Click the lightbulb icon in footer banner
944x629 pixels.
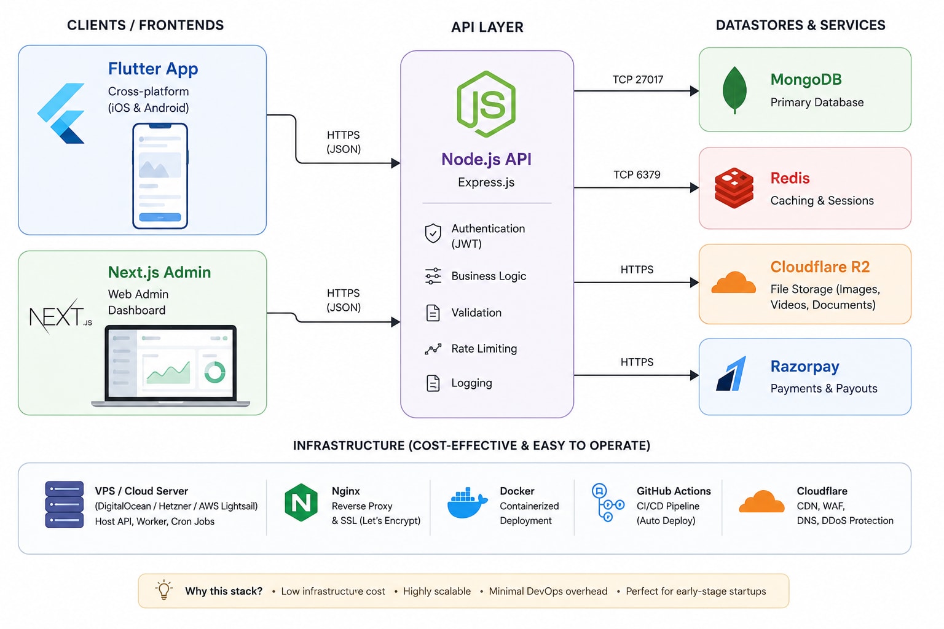pyautogui.click(x=163, y=590)
